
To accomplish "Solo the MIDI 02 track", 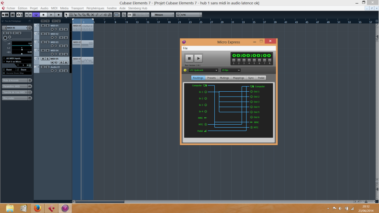I will 47,34.
